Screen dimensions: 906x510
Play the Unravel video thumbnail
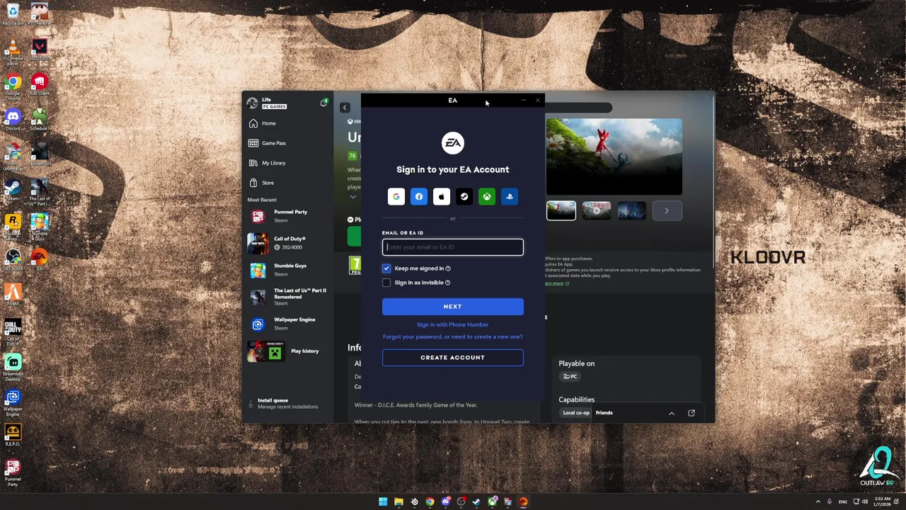click(597, 210)
